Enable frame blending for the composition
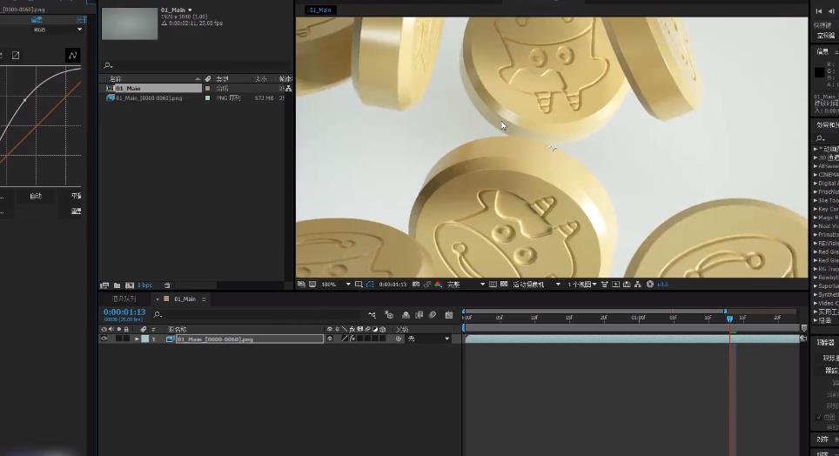Image resolution: width=839 pixels, height=456 pixels. click(419, 315)
